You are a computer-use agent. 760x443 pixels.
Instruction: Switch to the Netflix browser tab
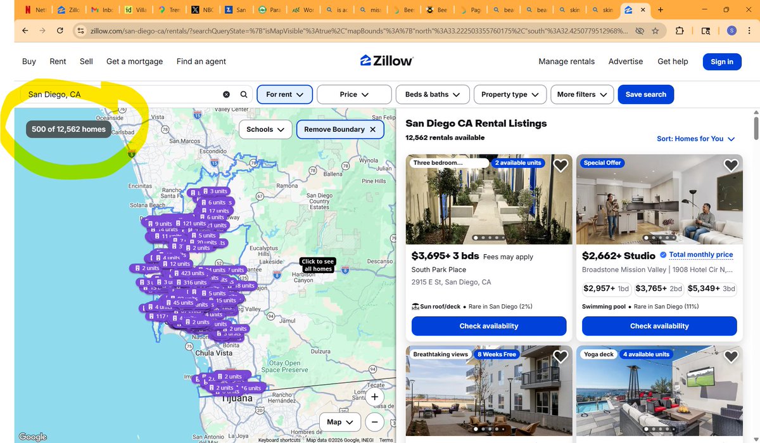coord(35,10)
